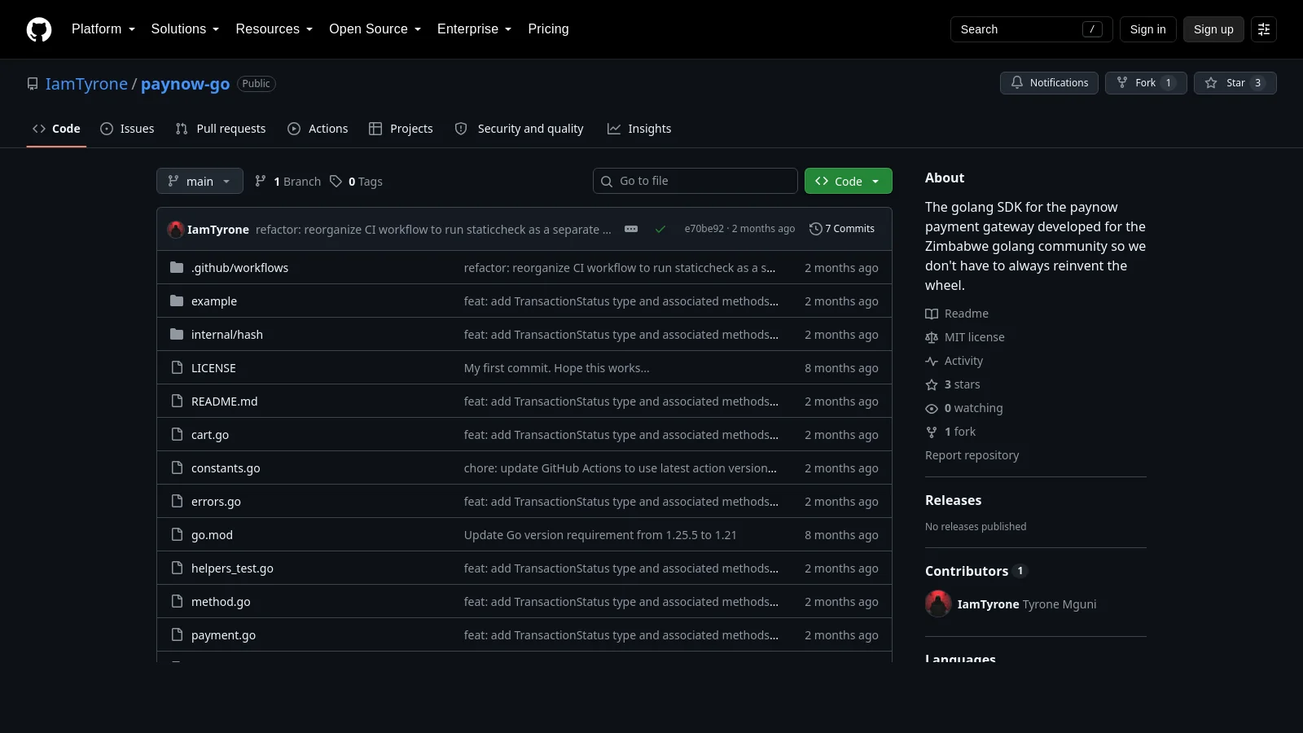Click the green check status icon
The width and height of the screenshot is (1303, 733).
[660, 230]
